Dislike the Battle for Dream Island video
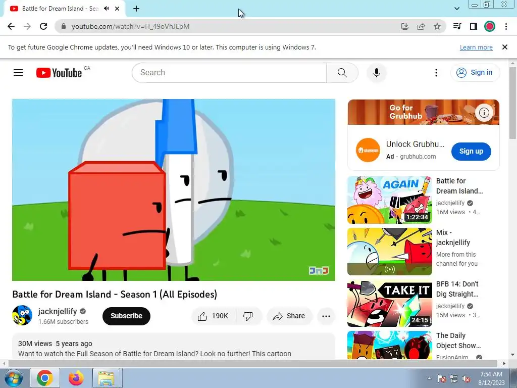 248,316
